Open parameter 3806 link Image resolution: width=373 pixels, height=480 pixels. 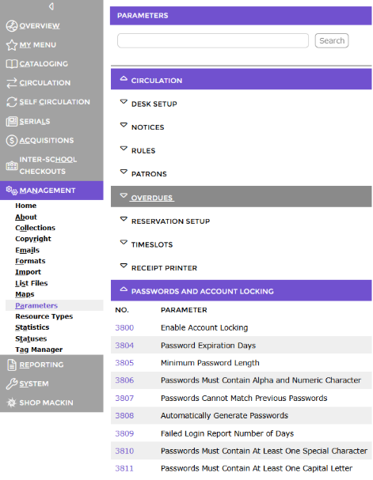[x=124, y=380]
